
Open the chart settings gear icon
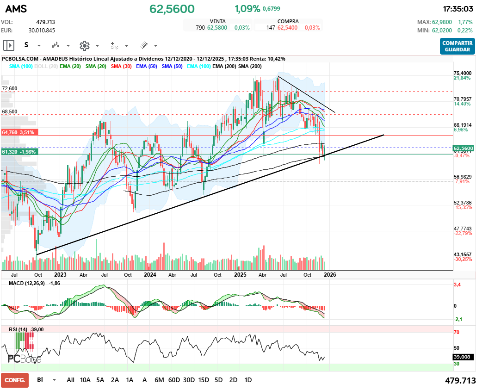pyautogui.click(x=84, y=45)
